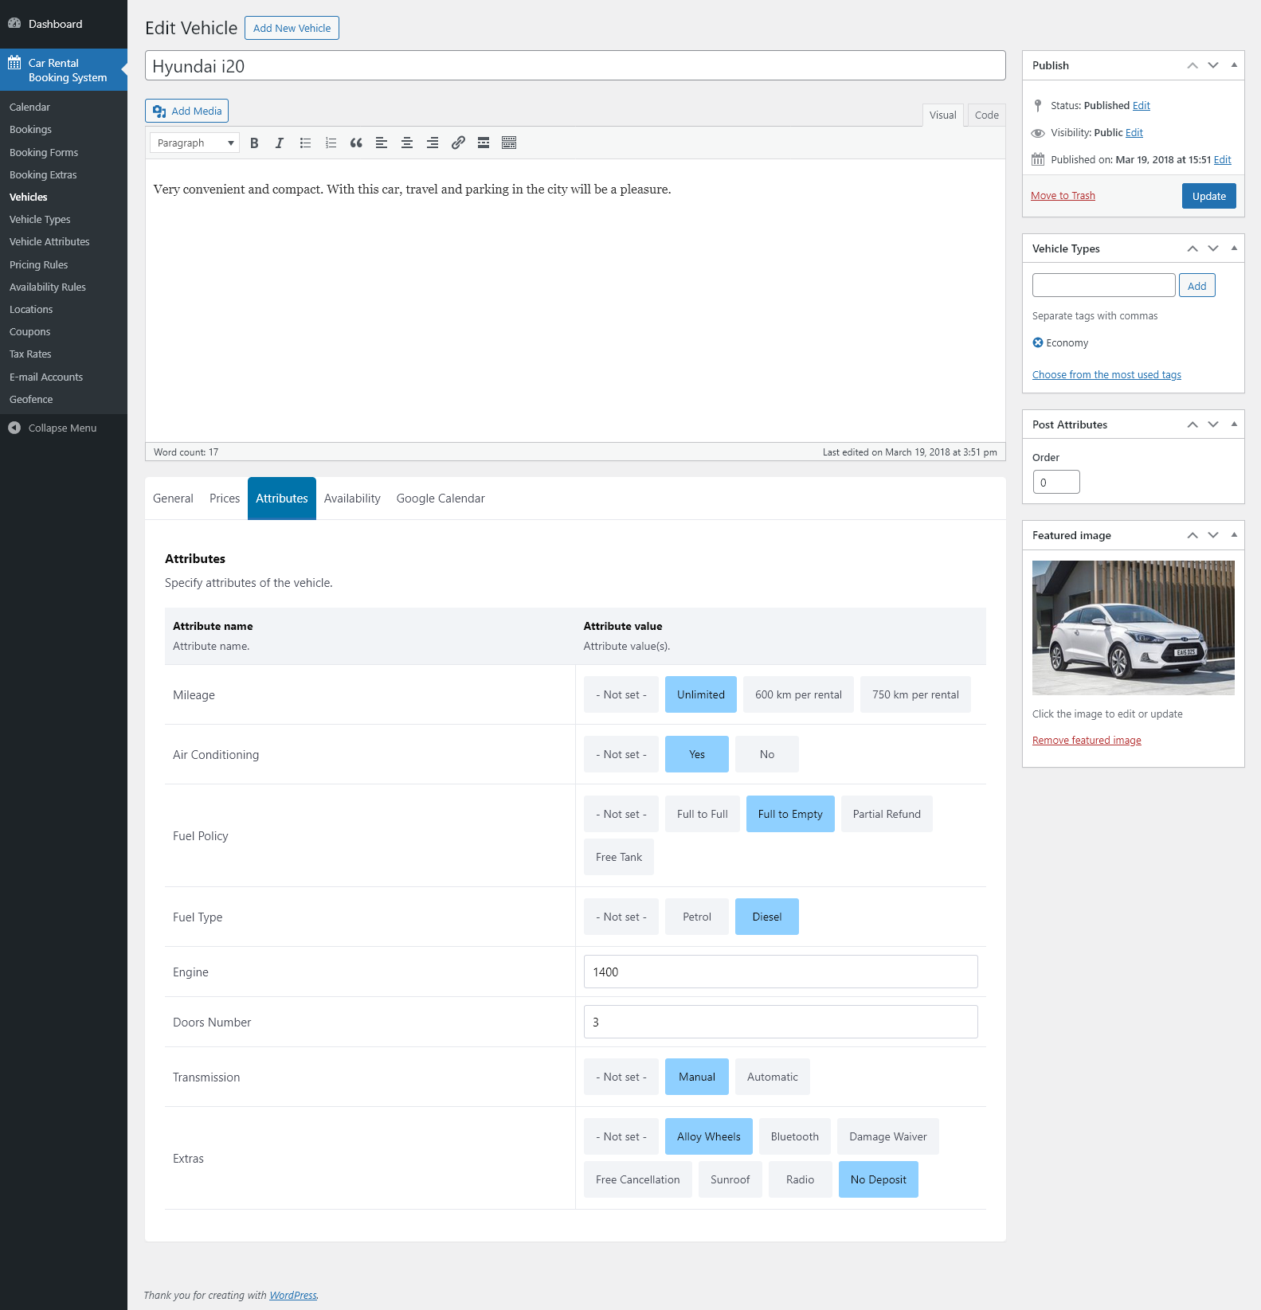Viewport: 1261px width, 1310px height.
Task: Open the Google Calendar tab
Action: coord(441,499)
